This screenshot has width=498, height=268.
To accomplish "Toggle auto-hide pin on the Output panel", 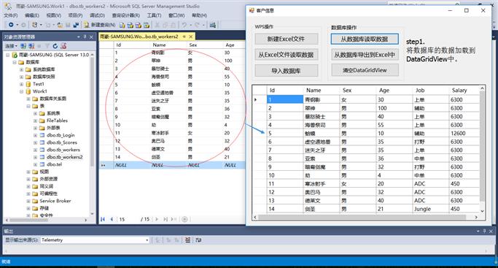I will click(x=484, y=231).
